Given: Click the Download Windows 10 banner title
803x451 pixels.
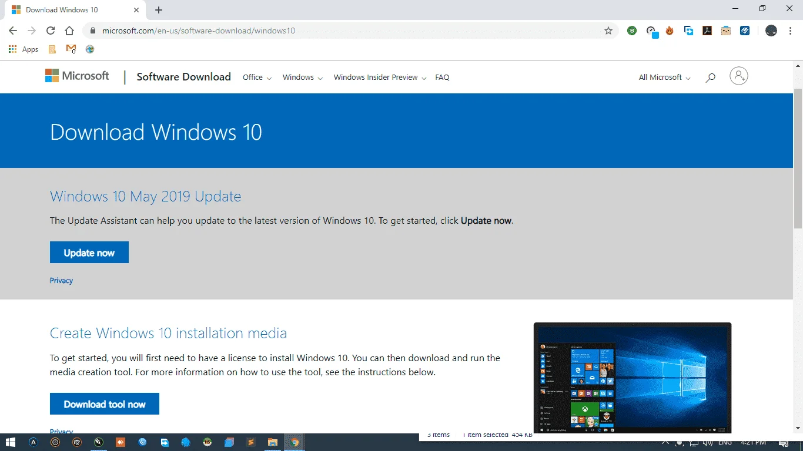Looking at the screenshot, I should tap(156, 132).
